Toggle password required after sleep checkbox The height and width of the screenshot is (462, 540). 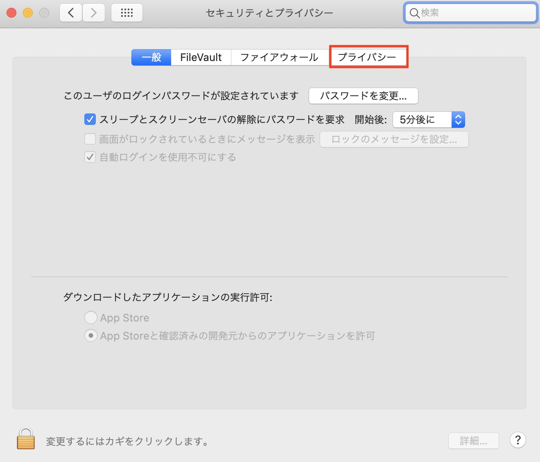tap(90, 120)
